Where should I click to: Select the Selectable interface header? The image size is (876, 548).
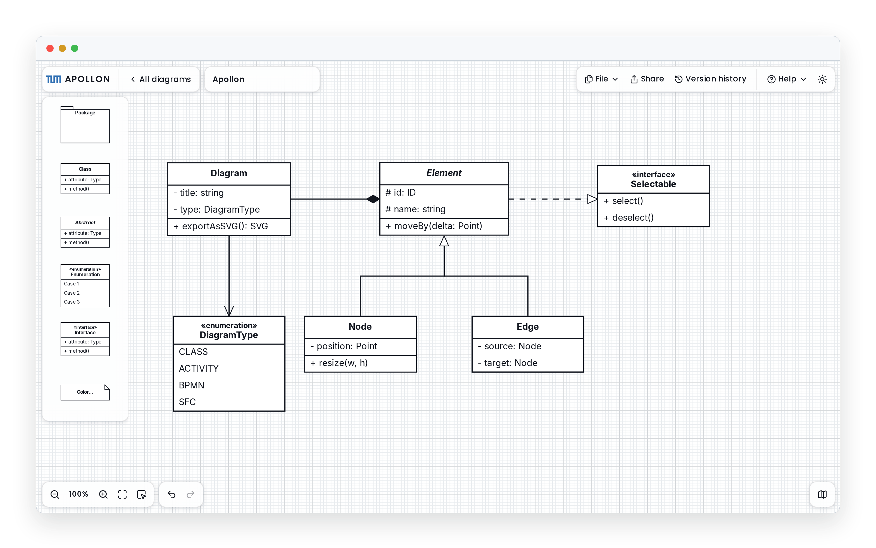coord(653,179)
